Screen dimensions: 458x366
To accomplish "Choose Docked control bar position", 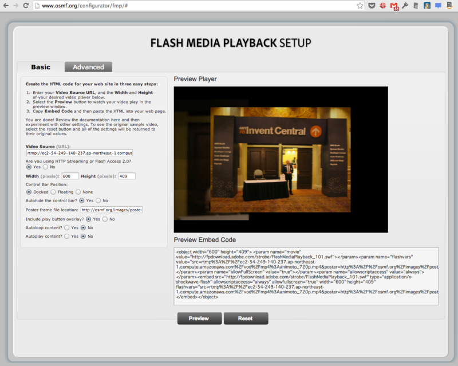I will coord(29,192).
